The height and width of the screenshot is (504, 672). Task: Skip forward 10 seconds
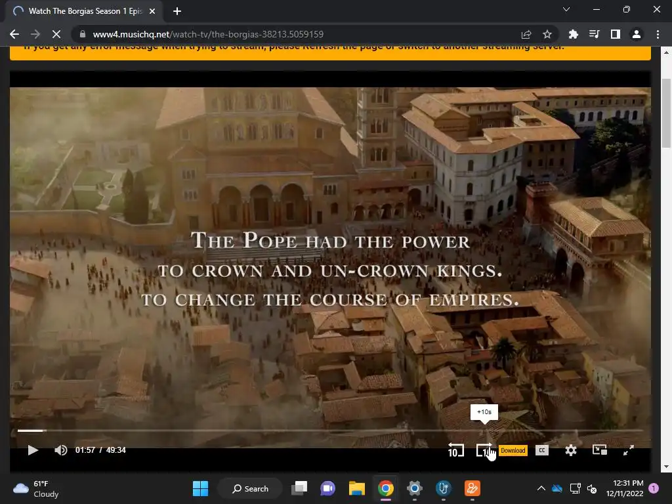tap(484, 450)
